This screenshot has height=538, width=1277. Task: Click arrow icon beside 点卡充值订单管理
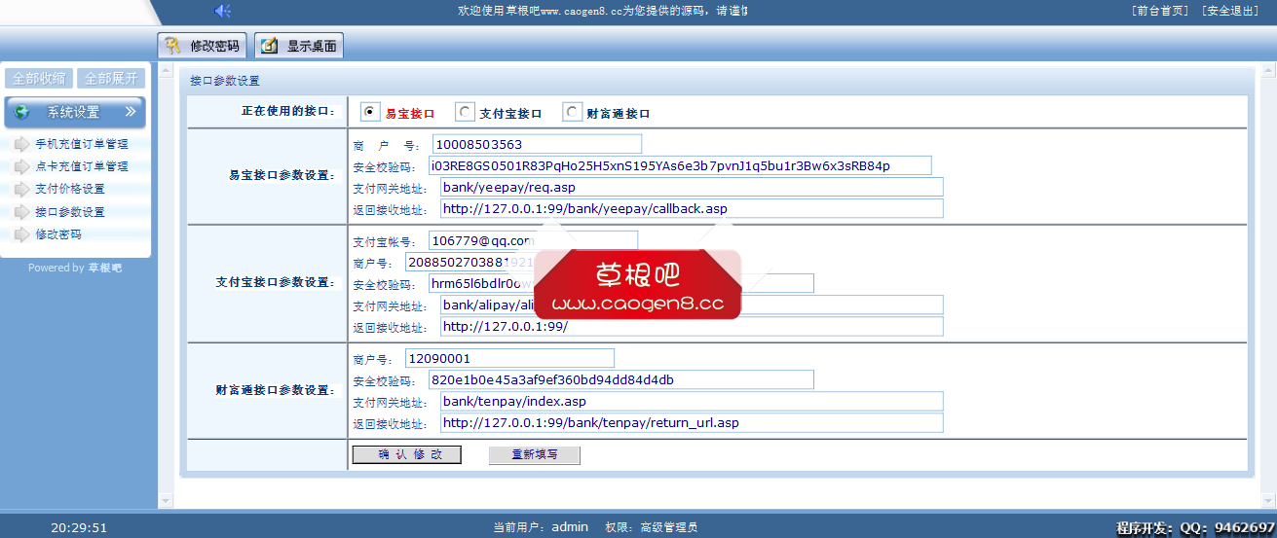point(22,166)
